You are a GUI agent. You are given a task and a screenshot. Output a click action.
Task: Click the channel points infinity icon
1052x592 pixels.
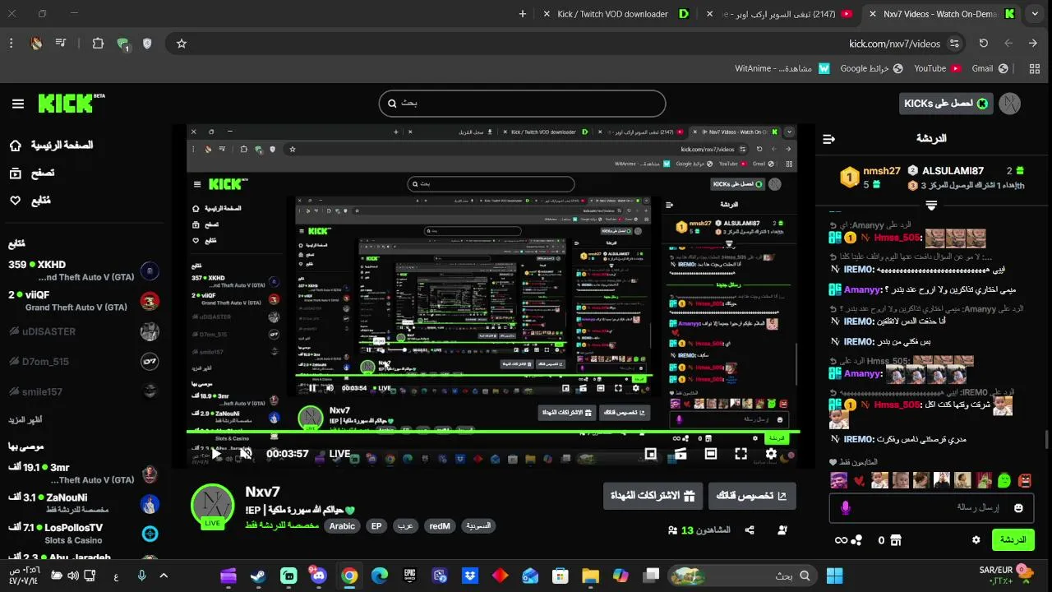tap(848, 540)
